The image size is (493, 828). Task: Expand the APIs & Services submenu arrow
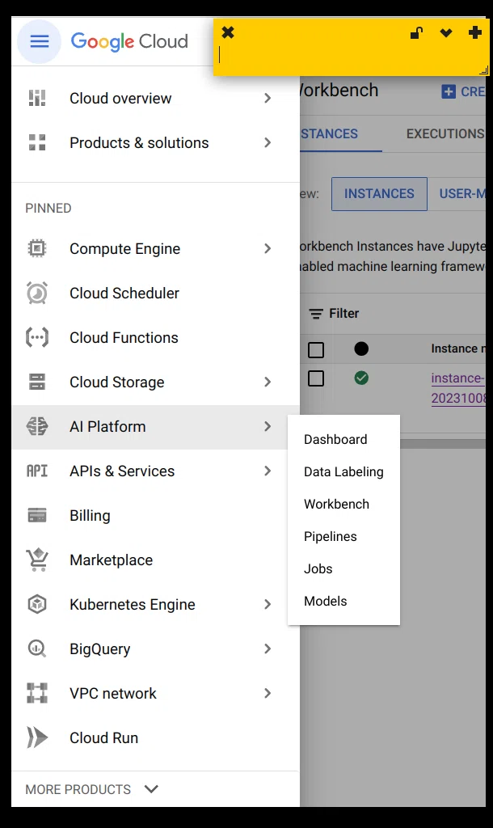(x=268, y=471)
